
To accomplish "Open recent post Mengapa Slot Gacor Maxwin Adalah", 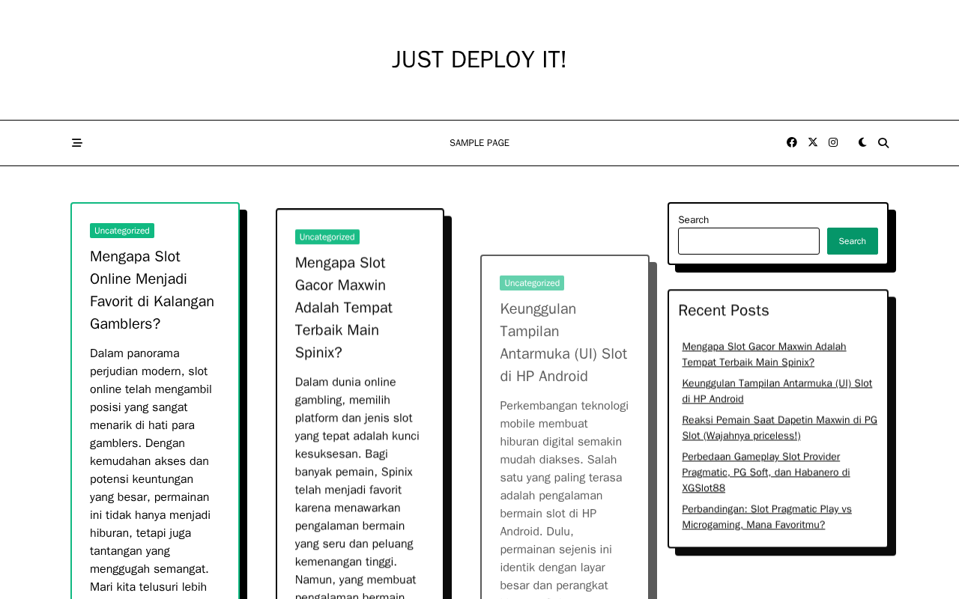I will coord(764,354).
